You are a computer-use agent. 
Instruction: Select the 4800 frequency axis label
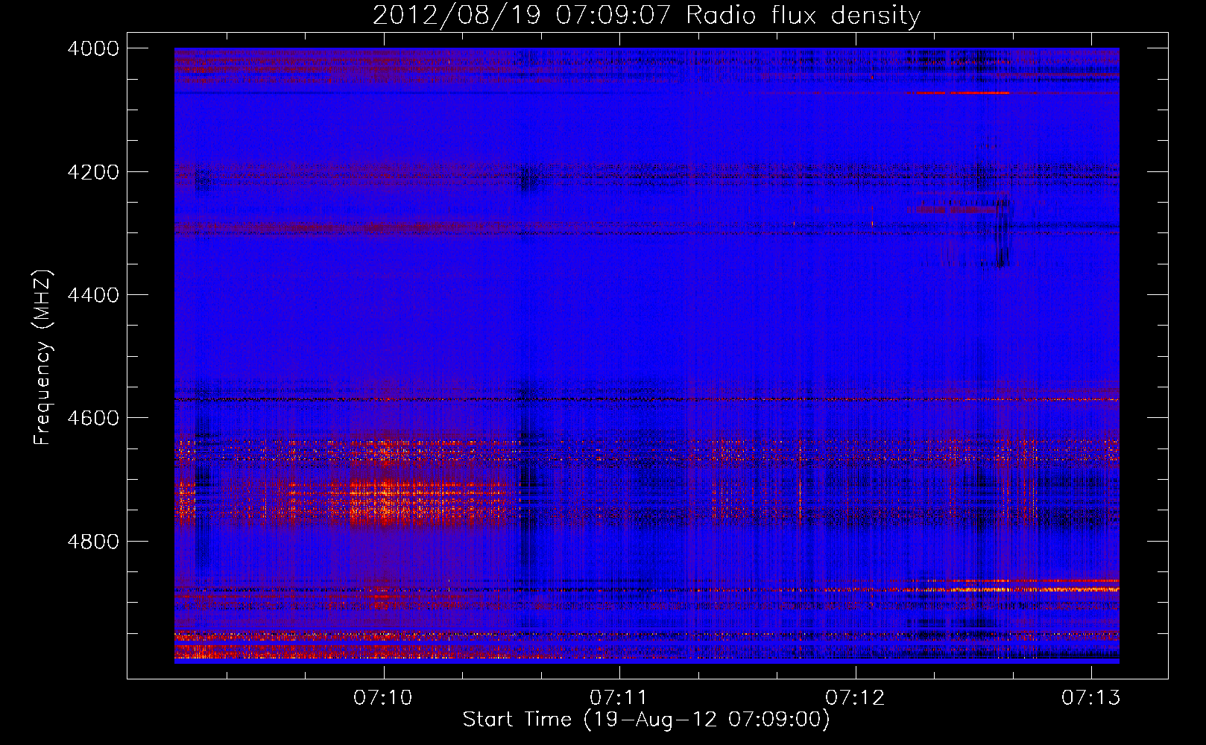[93, 542]
